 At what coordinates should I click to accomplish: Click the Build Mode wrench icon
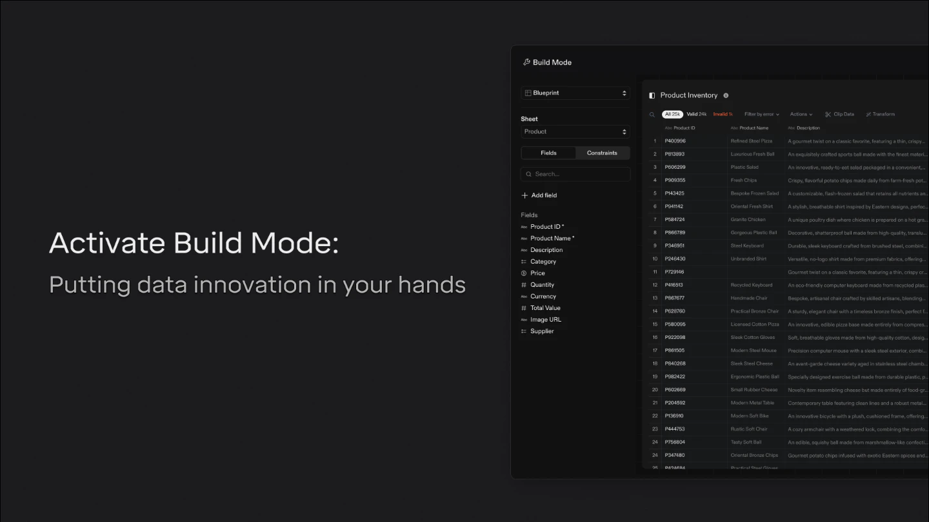[526, 62]
